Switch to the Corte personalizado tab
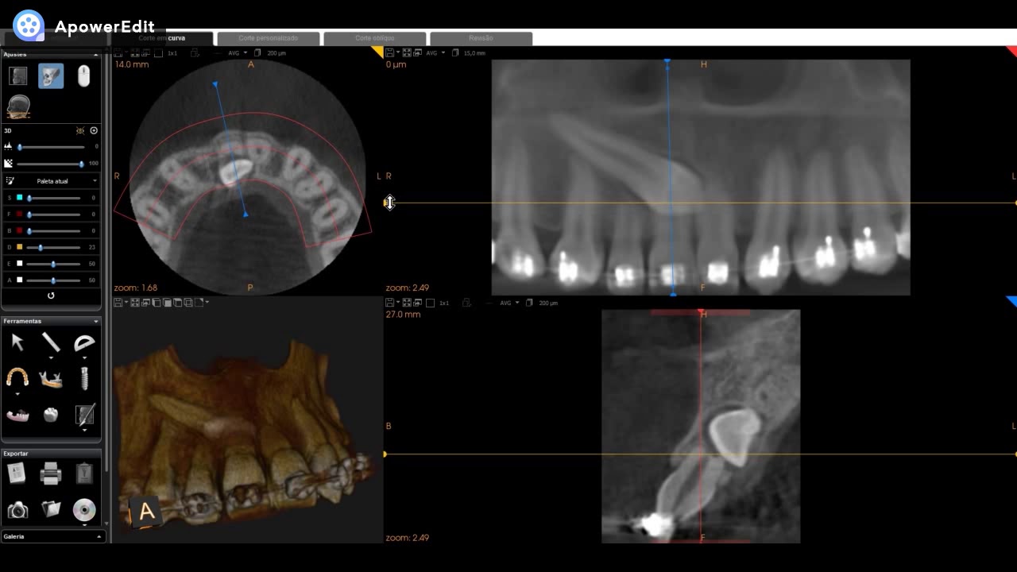The height and width of the screenshot is (572, 1017). (269, 38)
